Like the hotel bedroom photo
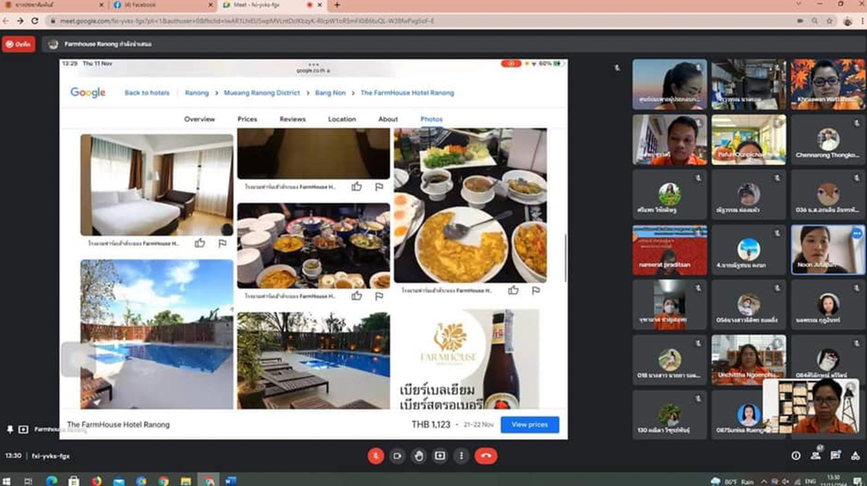The height and width of the screenshot is (486, 867). tap(199, 243)
